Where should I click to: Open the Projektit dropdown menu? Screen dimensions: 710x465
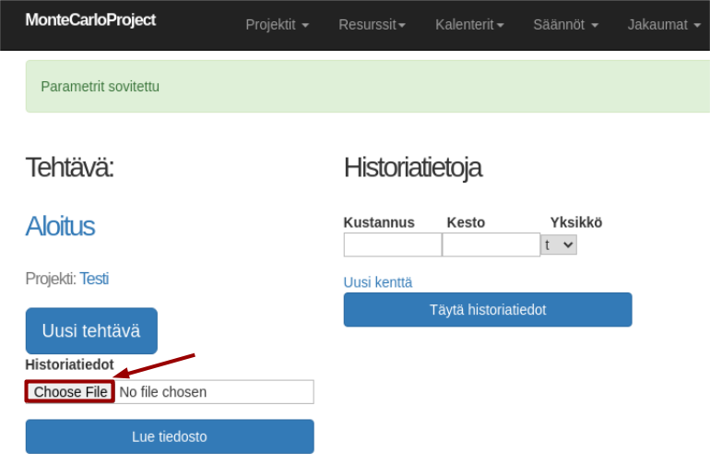278,25
